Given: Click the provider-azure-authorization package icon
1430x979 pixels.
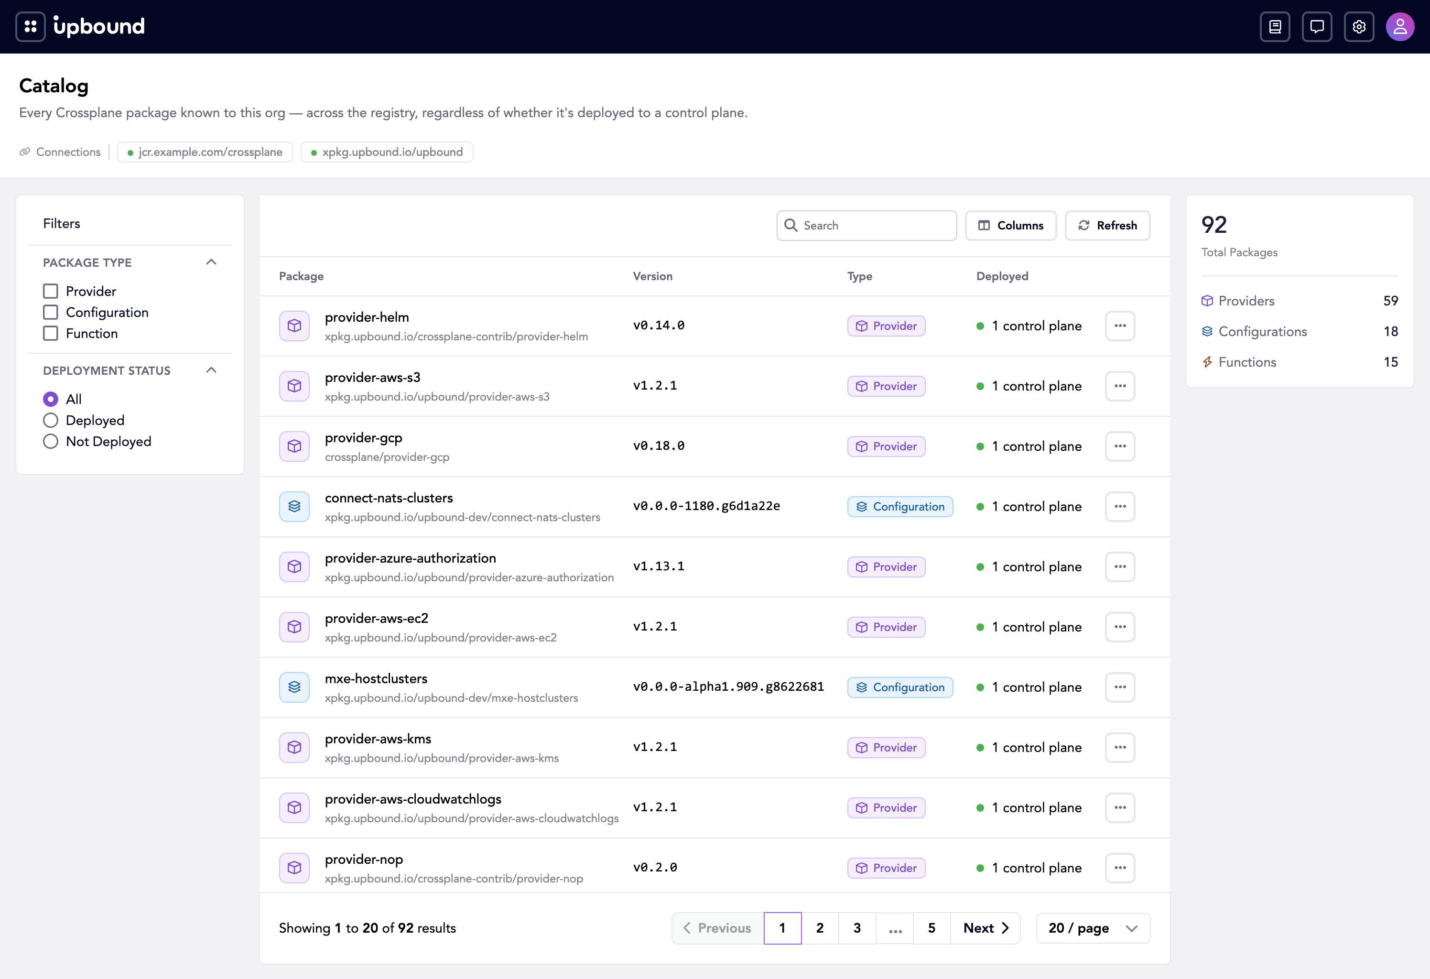Looking at the screenshot, I should (294, 567).
